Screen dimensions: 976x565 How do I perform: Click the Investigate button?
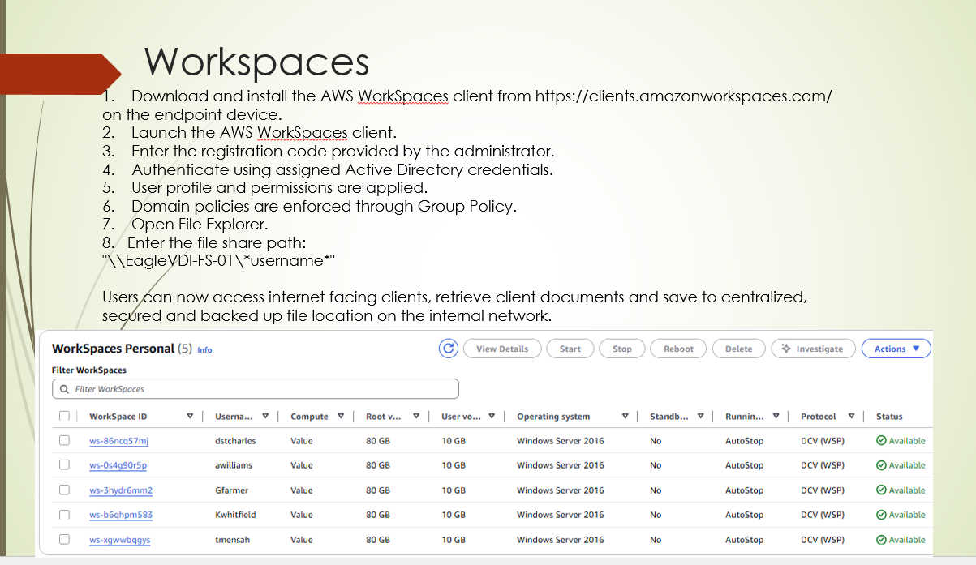[813, 349]
